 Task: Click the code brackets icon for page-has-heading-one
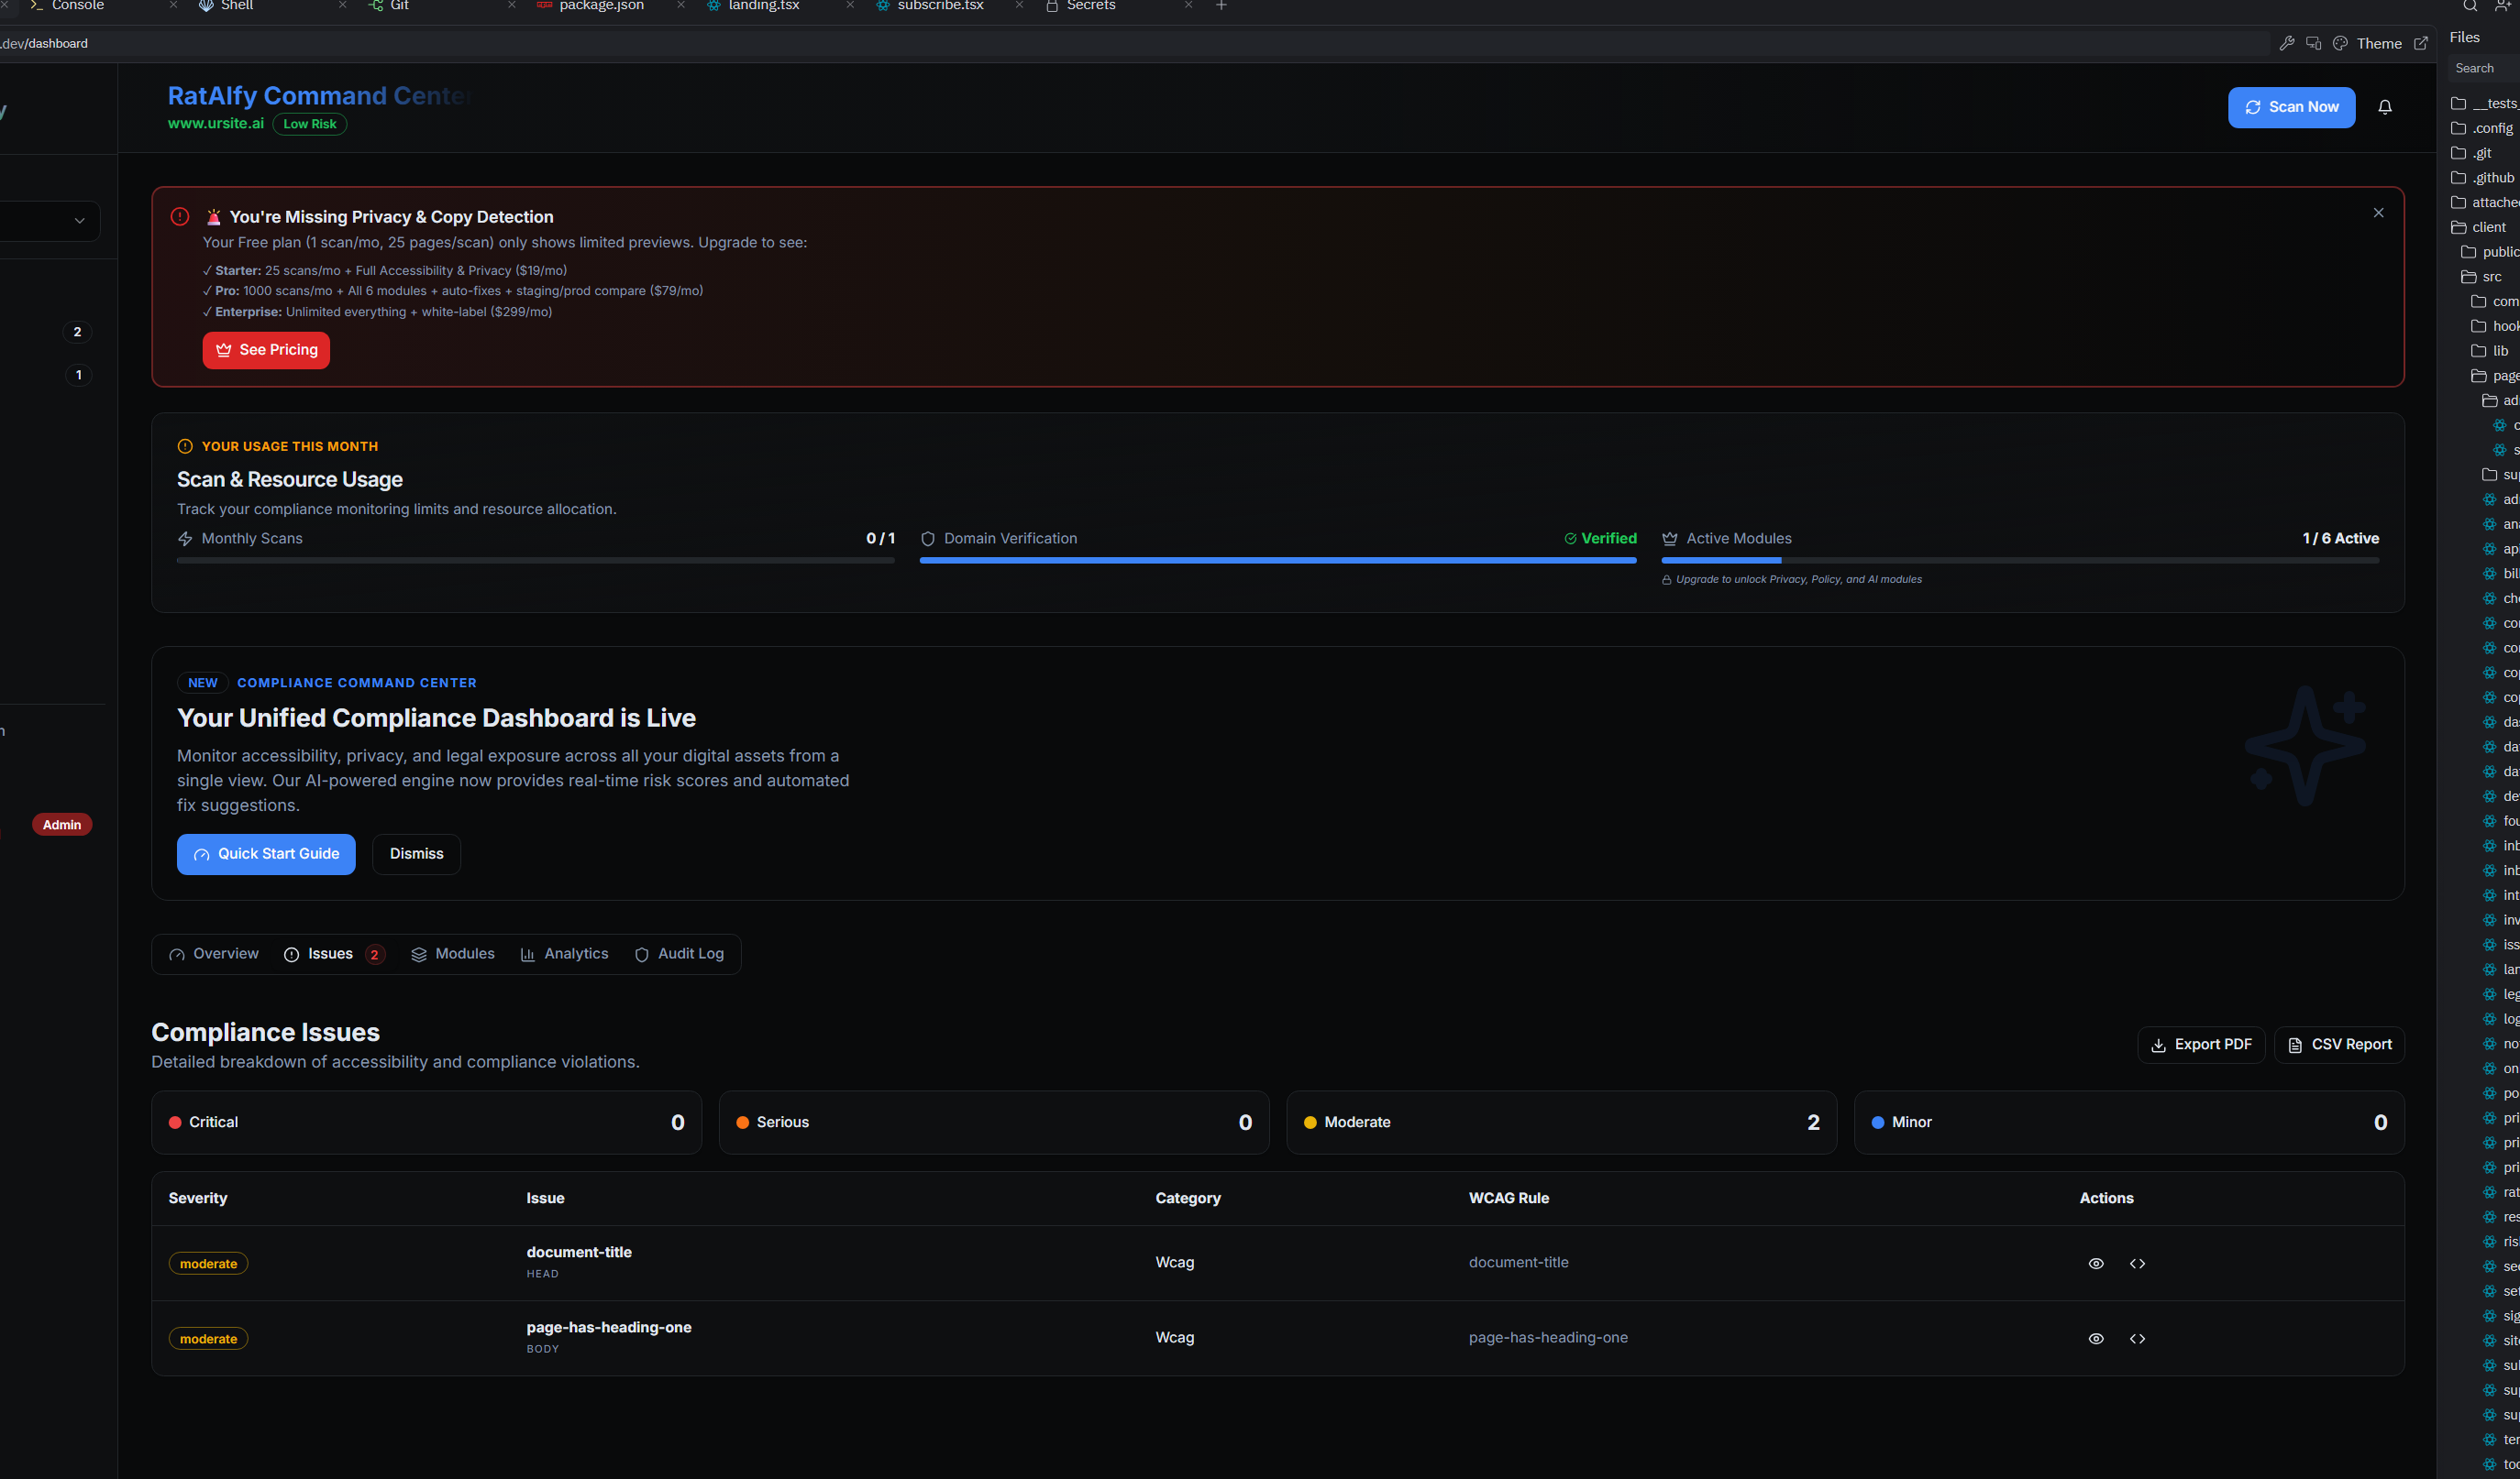coord(2137,1338)
